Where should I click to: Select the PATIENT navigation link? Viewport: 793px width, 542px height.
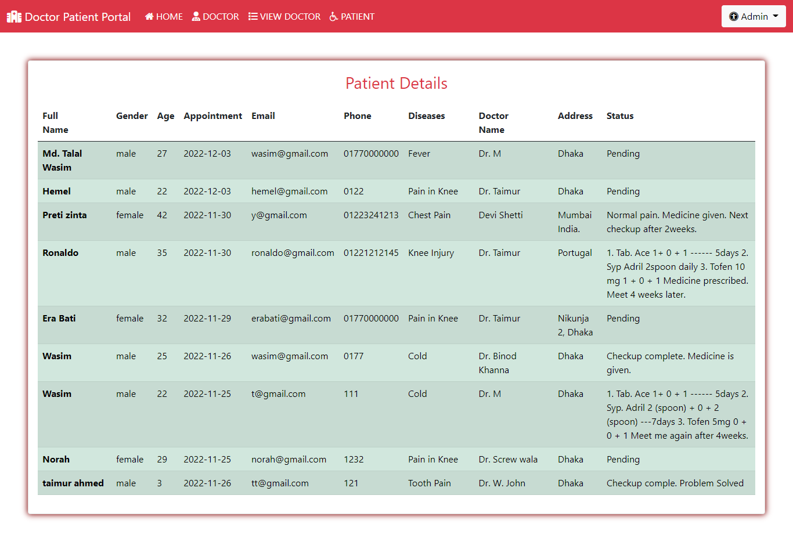tap(357, 17)
